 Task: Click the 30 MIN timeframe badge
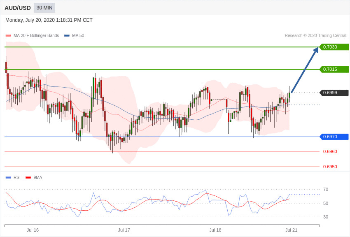(44, 8)
